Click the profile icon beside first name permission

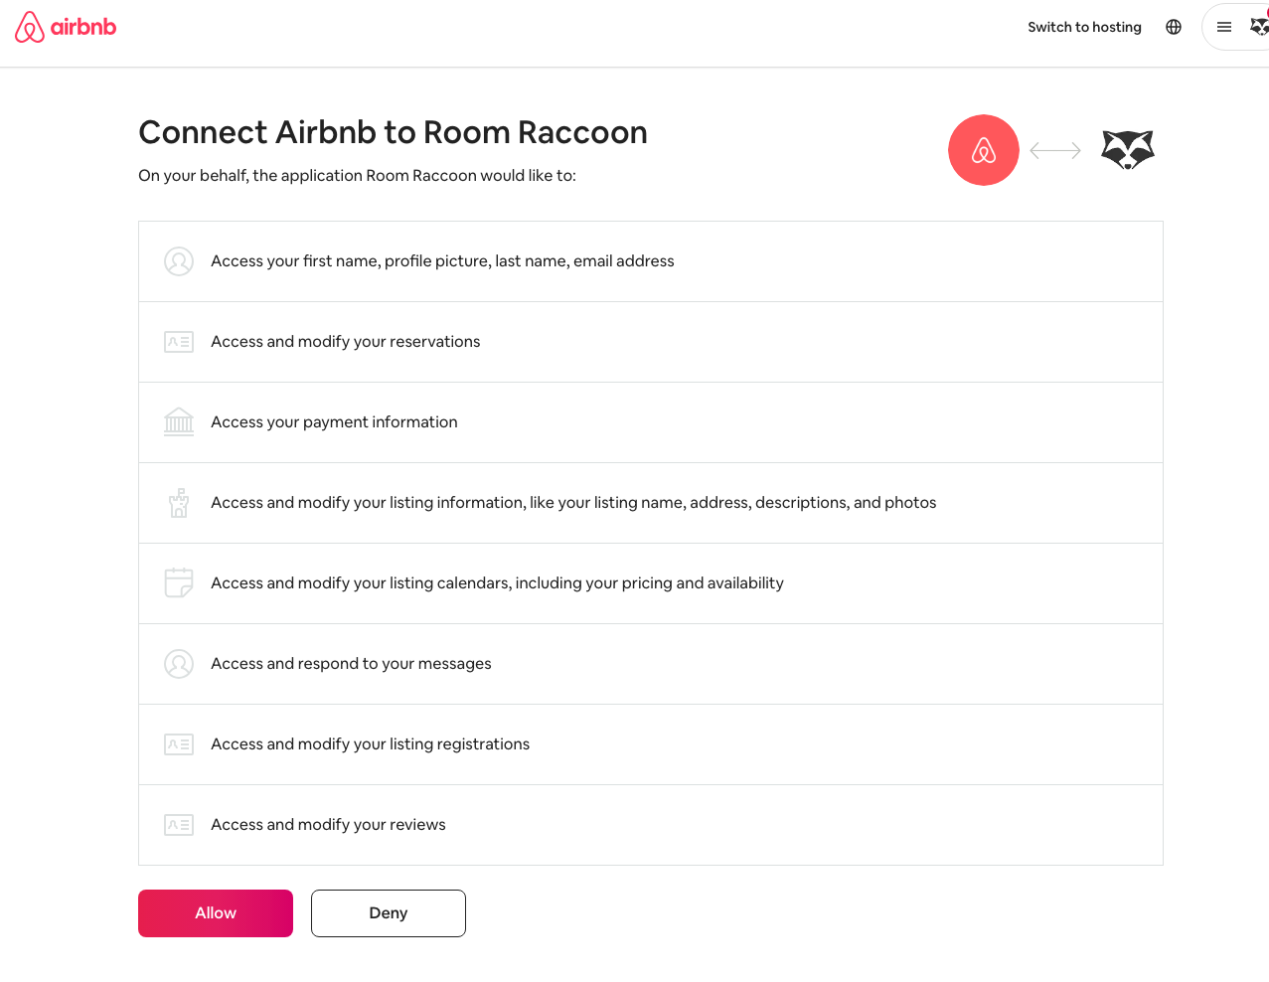(179, 261)
